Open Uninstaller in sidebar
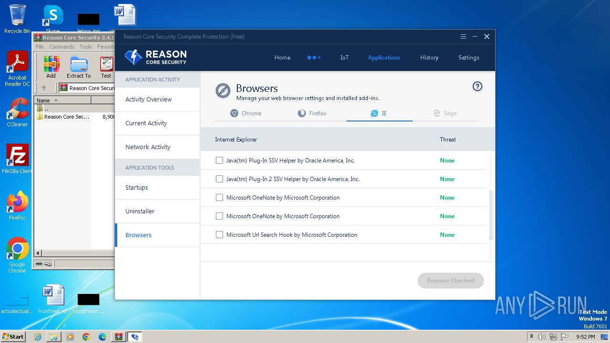610x343 pixels. tap(157, 212)
